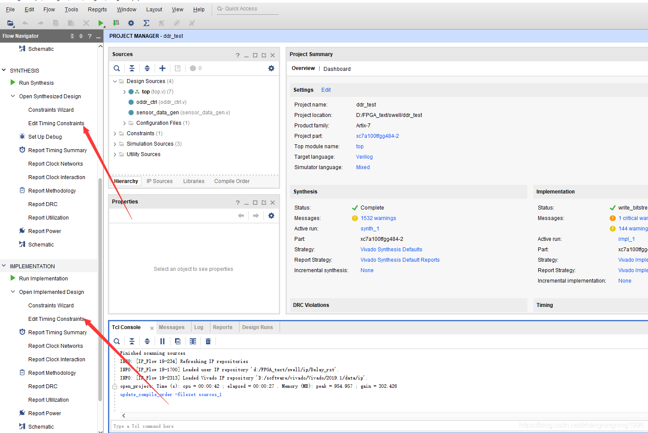Click the Settings Edit link
This screenshot has width=648, height=433.
click(x=326, y=90)
